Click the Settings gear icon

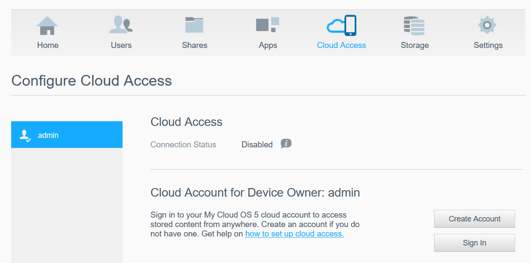(x=487, y=25)
